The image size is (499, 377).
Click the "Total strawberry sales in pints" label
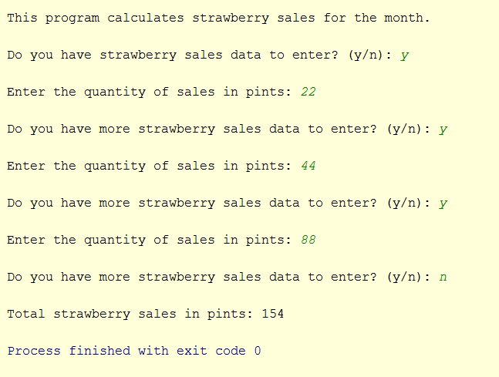pyautogui.click(x=130, y=314)
